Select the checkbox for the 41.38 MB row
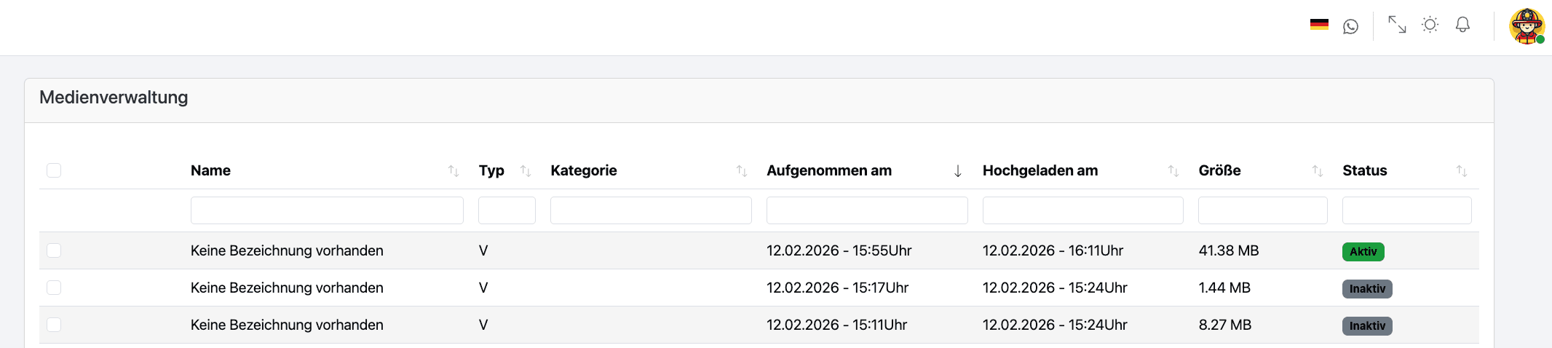 point(54,250)
